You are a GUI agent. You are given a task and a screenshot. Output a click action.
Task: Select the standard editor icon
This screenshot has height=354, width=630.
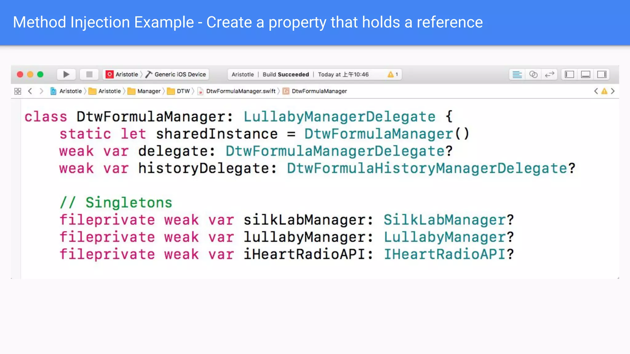tap(517, 74)
